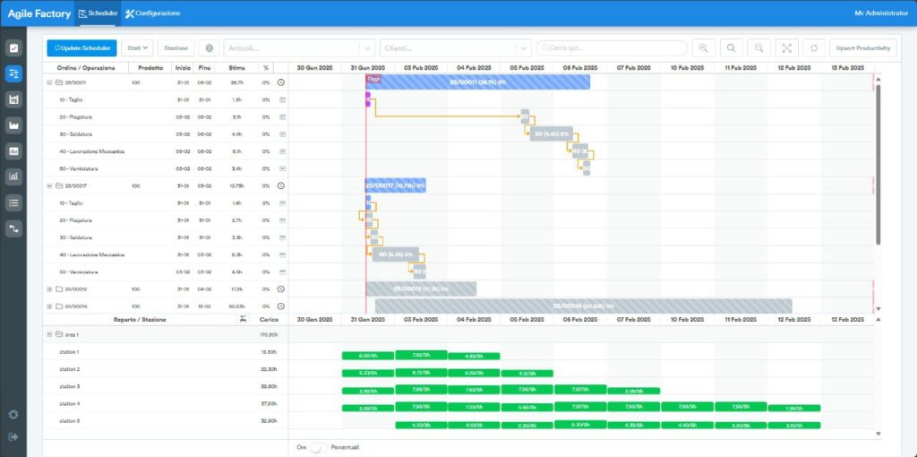Select the station 1 row

point(166,352)
